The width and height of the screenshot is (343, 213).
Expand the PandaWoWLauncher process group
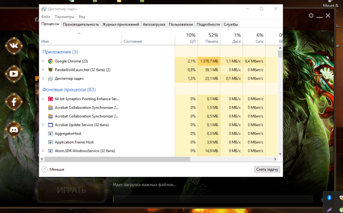tap(43, 70)
